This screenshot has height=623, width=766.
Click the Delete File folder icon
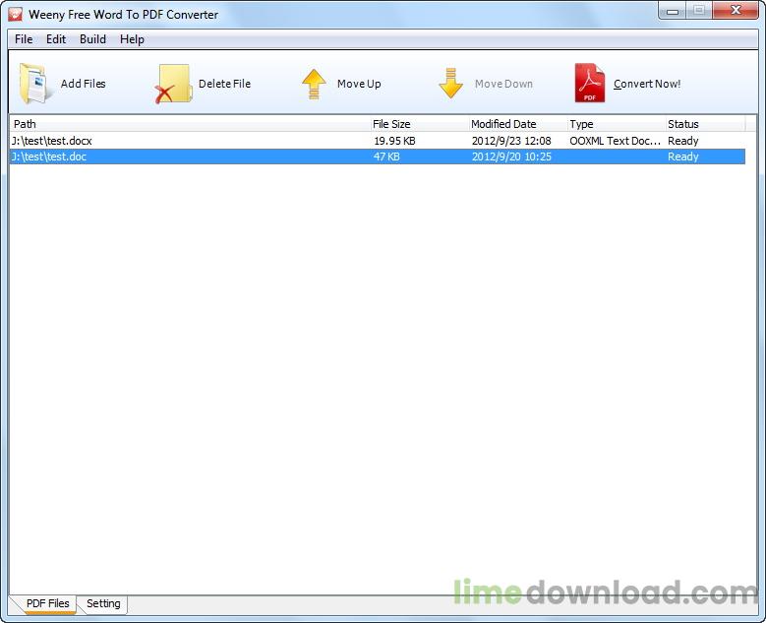pos(172,84)
